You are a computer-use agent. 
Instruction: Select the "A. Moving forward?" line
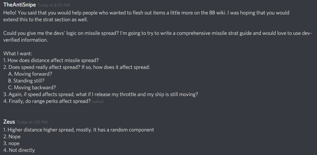[30, 74]
